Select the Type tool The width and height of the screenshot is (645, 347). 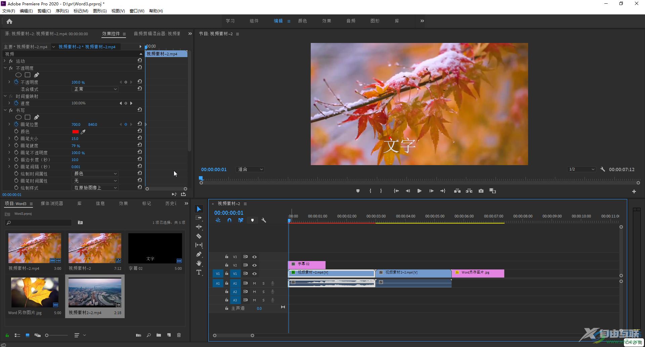[199, 272]
